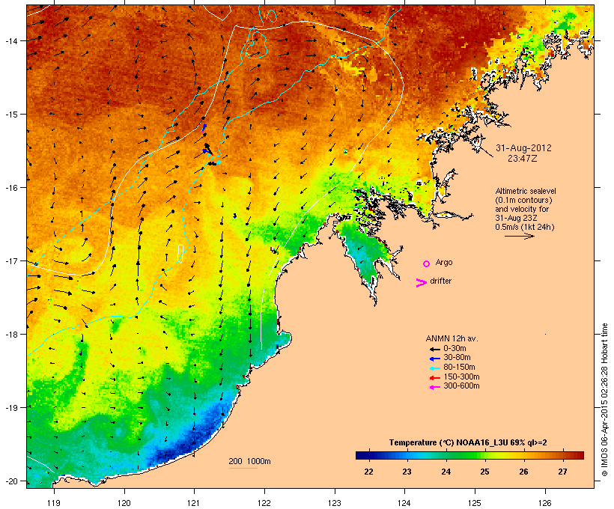Click the 'Altimetric sealevel' caption text

click(526, 191)
